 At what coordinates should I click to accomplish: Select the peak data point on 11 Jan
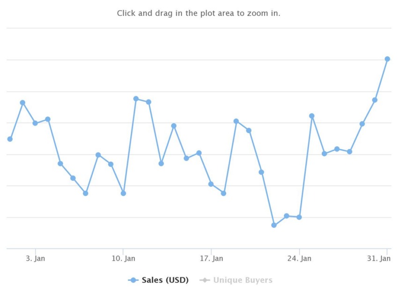[136, 99]
